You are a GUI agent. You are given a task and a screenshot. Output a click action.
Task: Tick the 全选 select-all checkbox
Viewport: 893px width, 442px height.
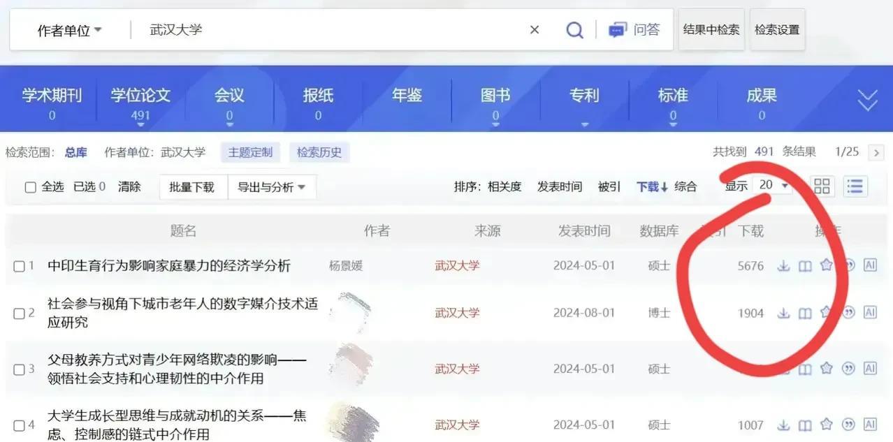pos(30,187)
